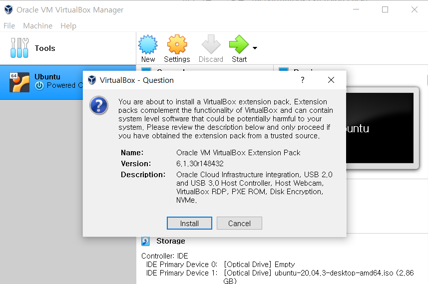Open the Machine menu
The image size is (428, 284).
[37, 25]
